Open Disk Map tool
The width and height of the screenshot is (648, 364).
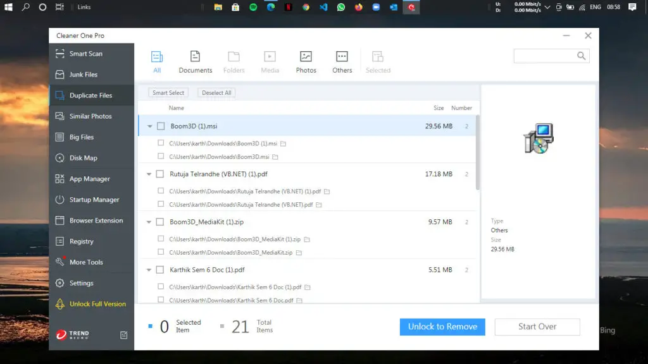point(91,158)
